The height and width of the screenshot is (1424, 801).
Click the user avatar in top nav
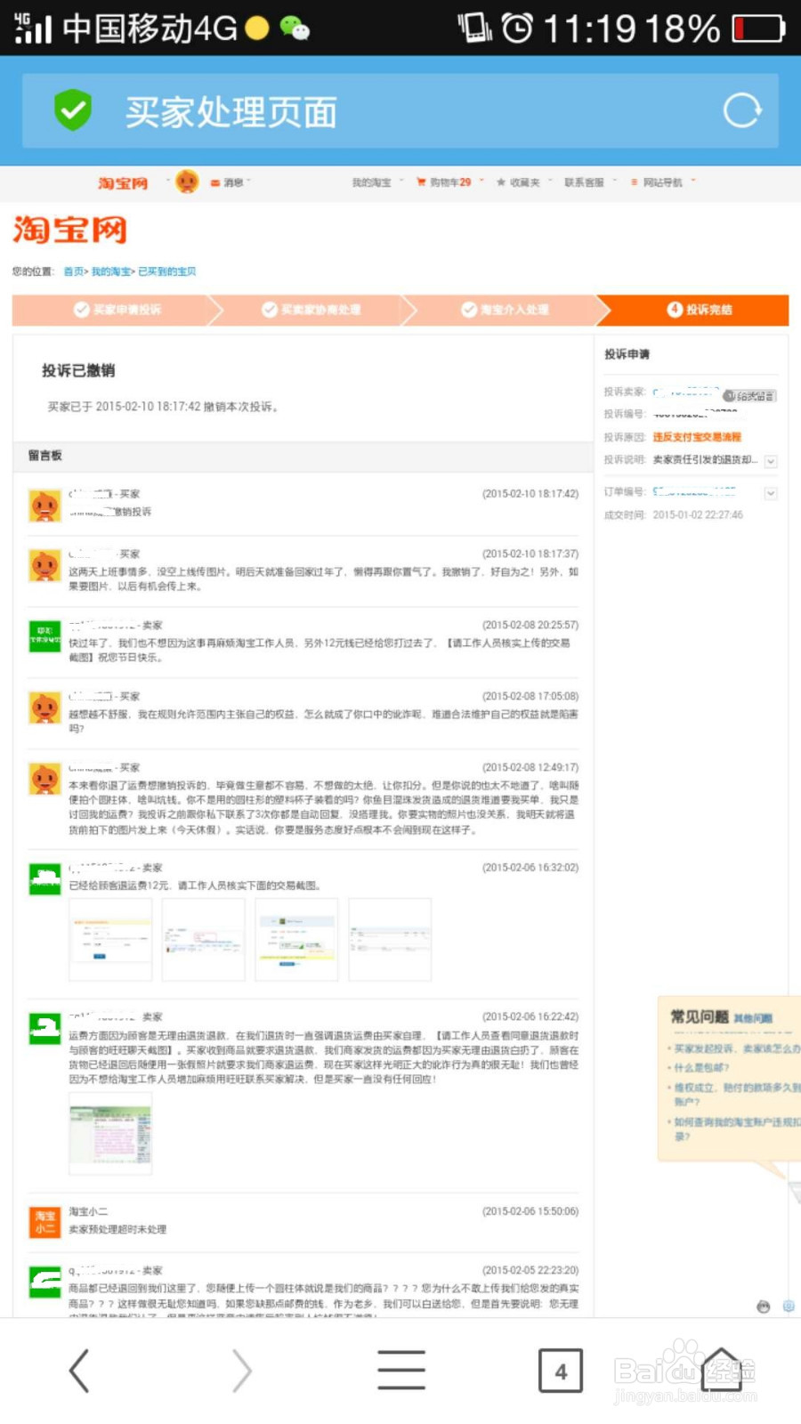click(187, 182)
